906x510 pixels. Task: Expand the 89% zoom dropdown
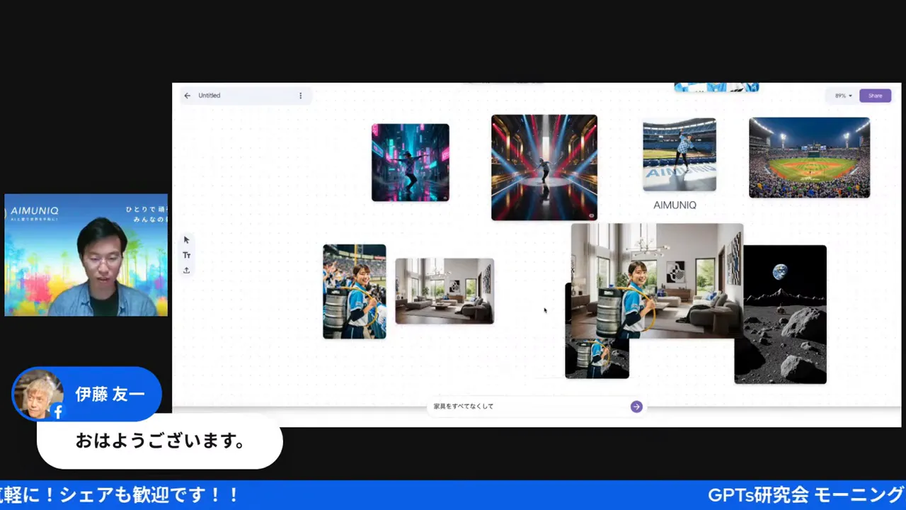coord(843,96)
